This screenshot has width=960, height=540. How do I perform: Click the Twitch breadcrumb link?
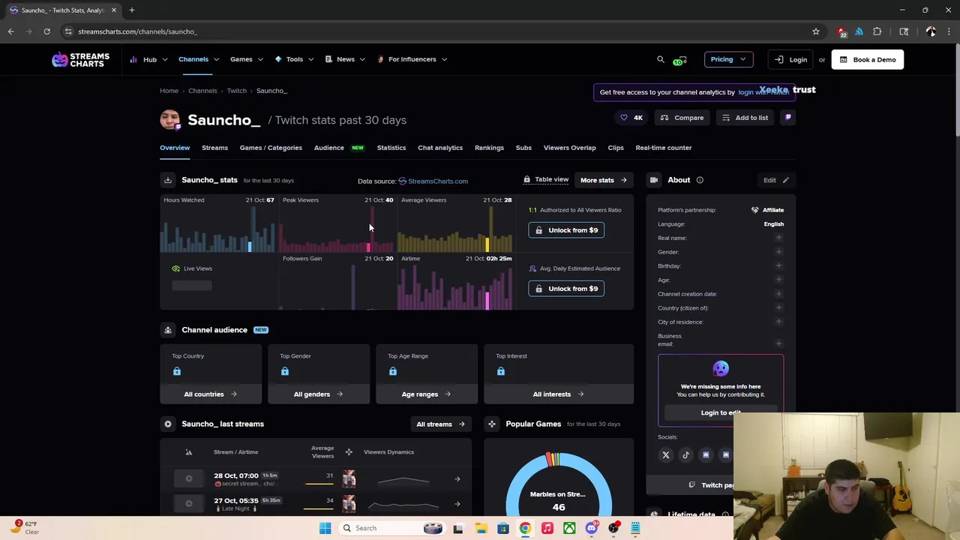237,91
